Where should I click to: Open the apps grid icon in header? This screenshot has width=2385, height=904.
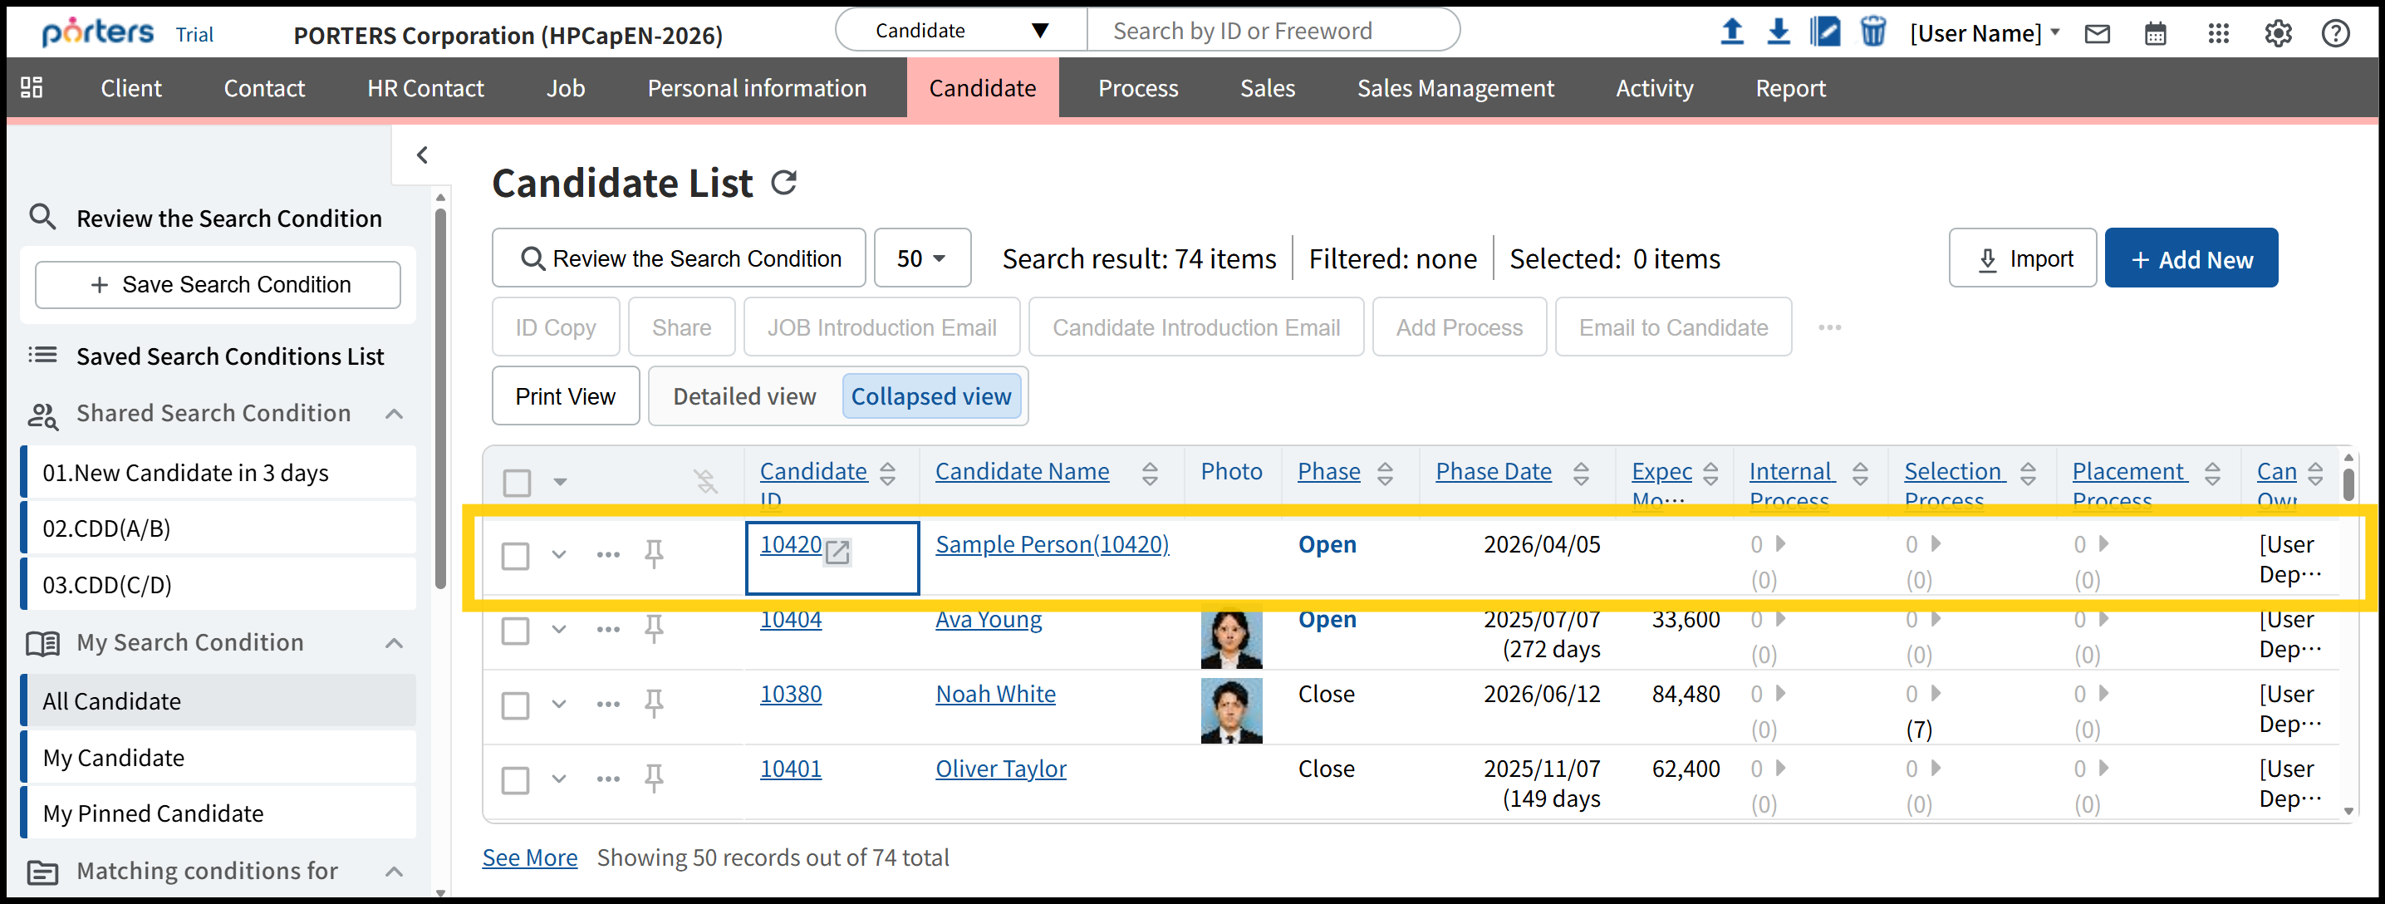[x=2217, y=34]
